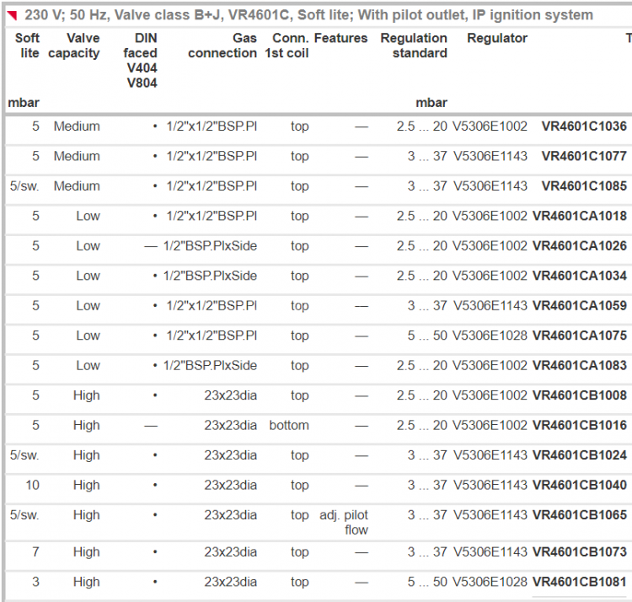Select regulator V5306E1143 in the VR4601C1077 row
632x602 pixels.
click(x=490, y=156)
